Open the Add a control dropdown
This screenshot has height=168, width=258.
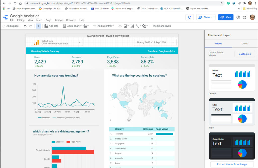tap(104, 26)
